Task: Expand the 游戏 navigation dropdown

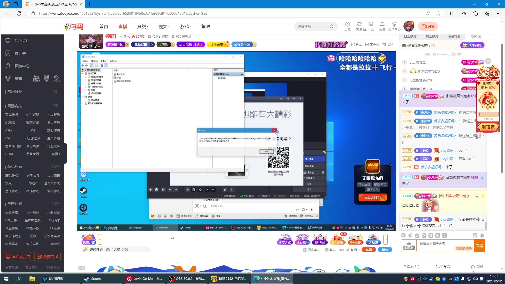Action: coord(185,27)
